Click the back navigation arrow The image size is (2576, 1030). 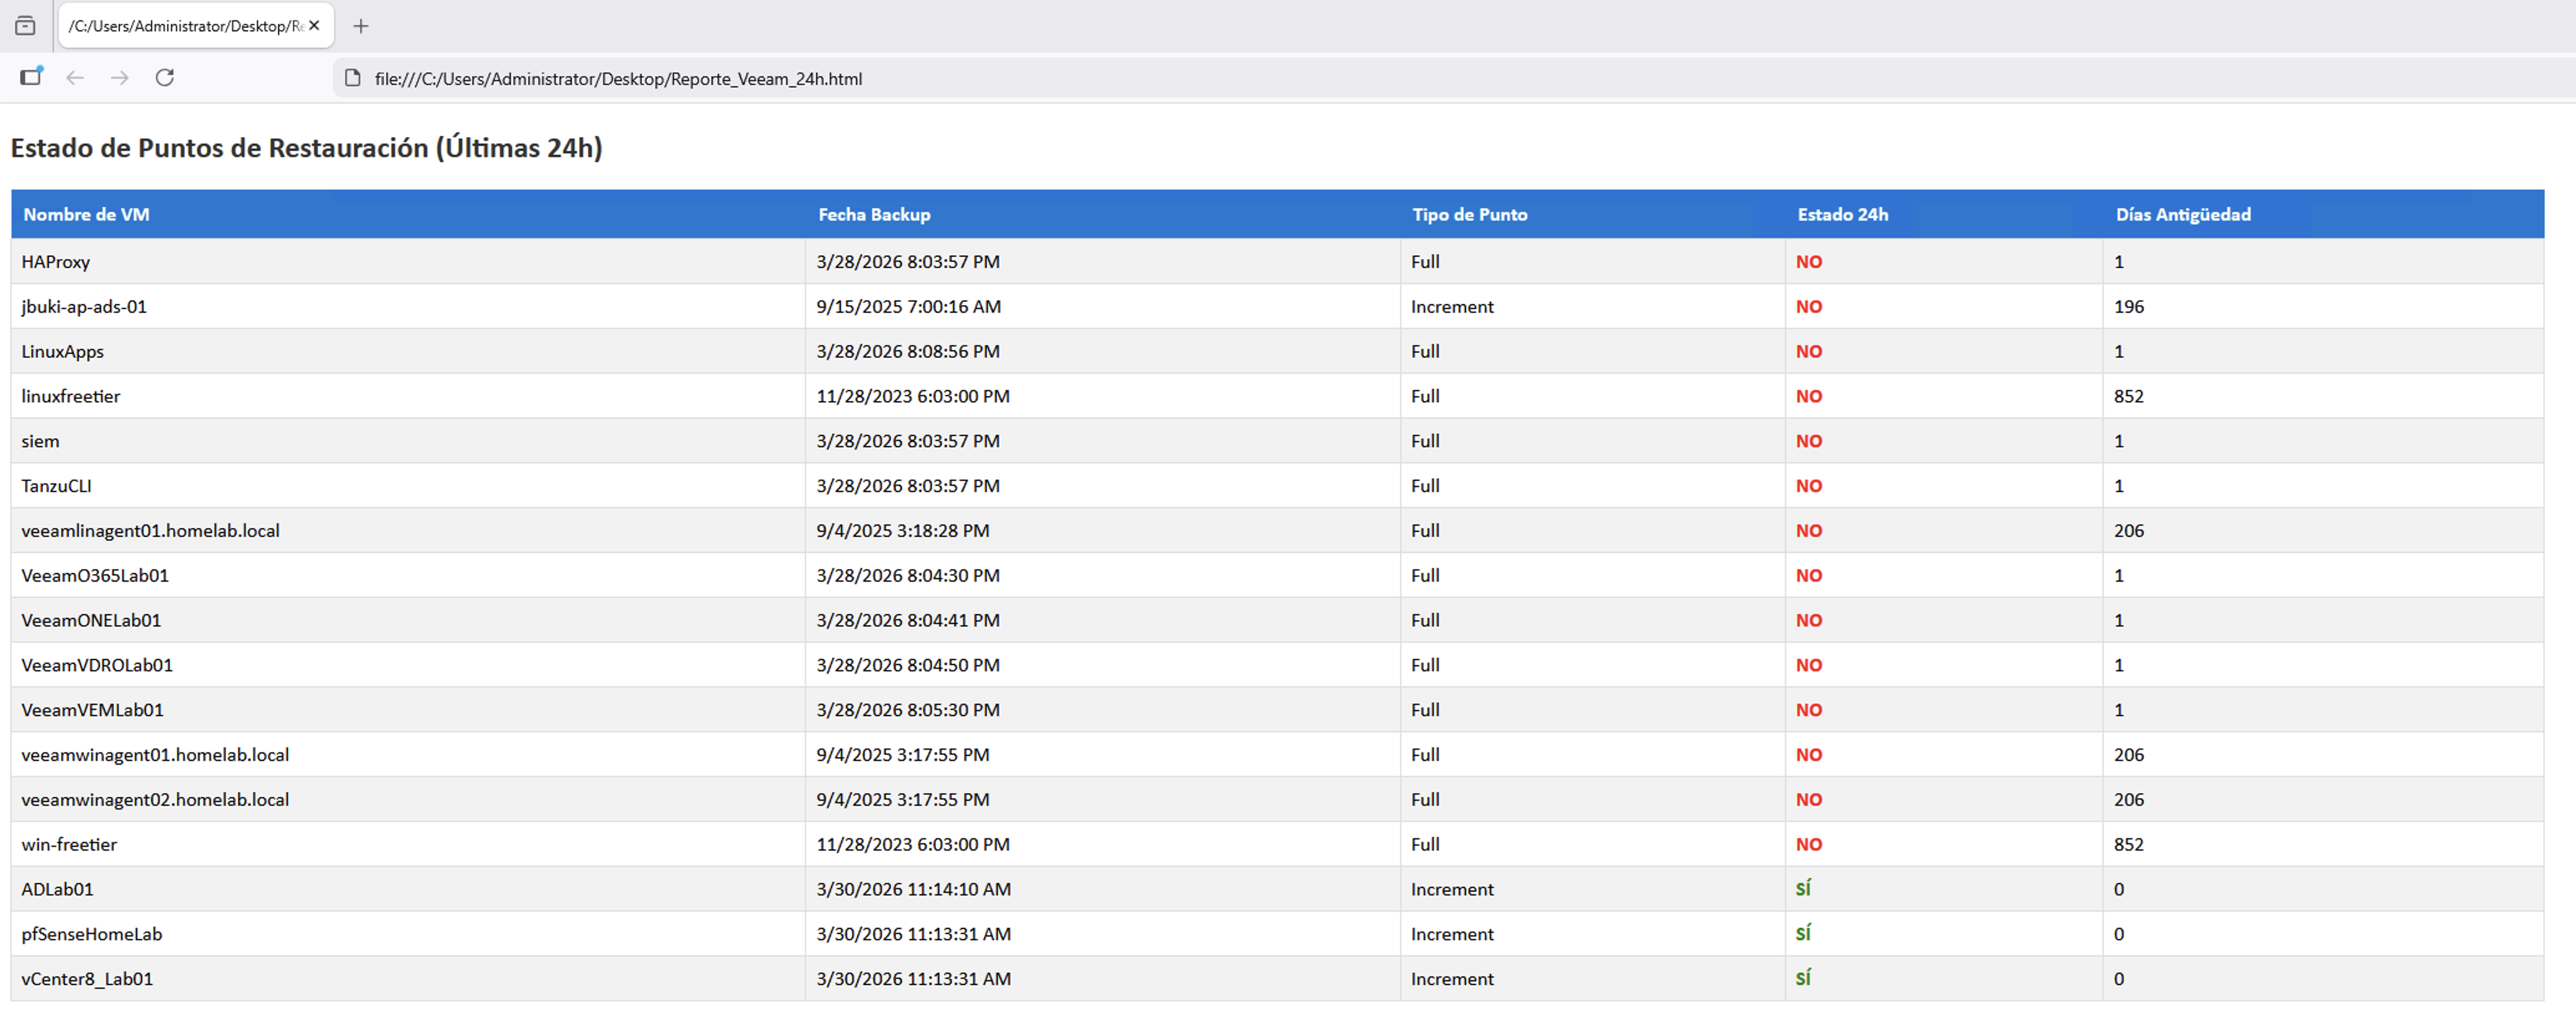coord(75,78)
